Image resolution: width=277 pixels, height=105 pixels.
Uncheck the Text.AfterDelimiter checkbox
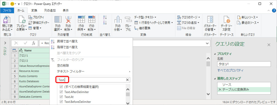point(61,92)
